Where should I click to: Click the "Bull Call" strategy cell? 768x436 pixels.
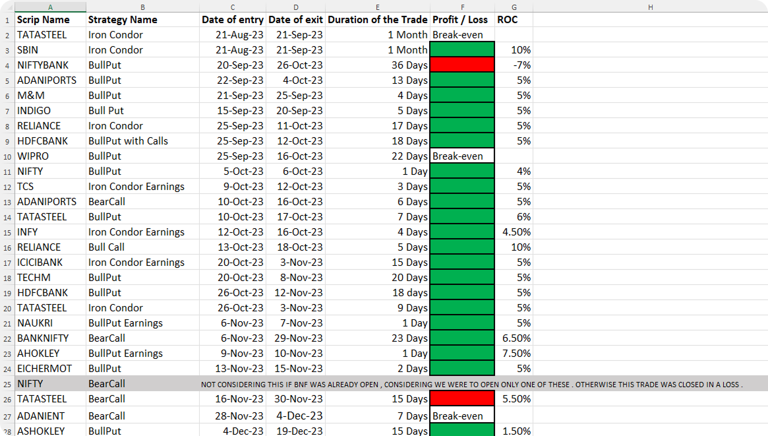pos(106,247)
